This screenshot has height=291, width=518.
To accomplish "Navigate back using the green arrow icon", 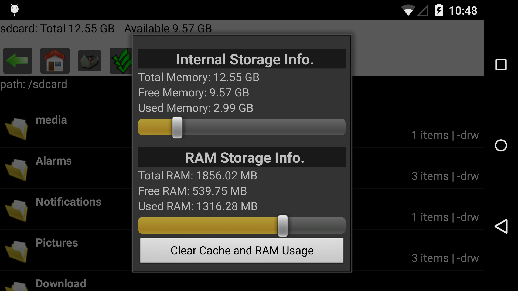I will pyautogui.click(x=17, y=60).
